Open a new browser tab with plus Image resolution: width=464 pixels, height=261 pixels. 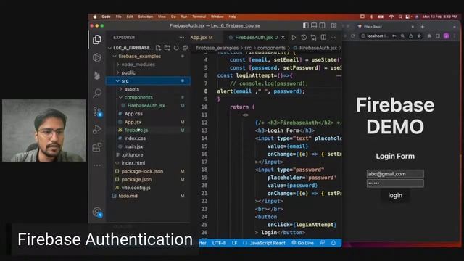click(423, 27)
